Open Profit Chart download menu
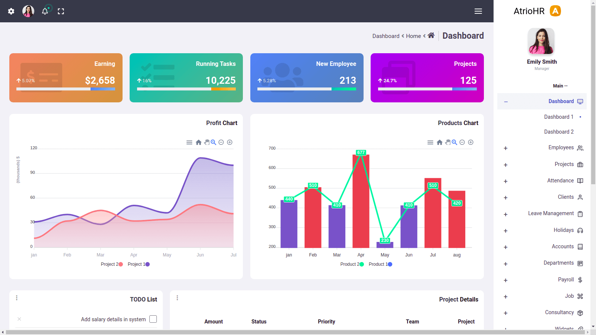The image size is (596, 335). [189, 142]
